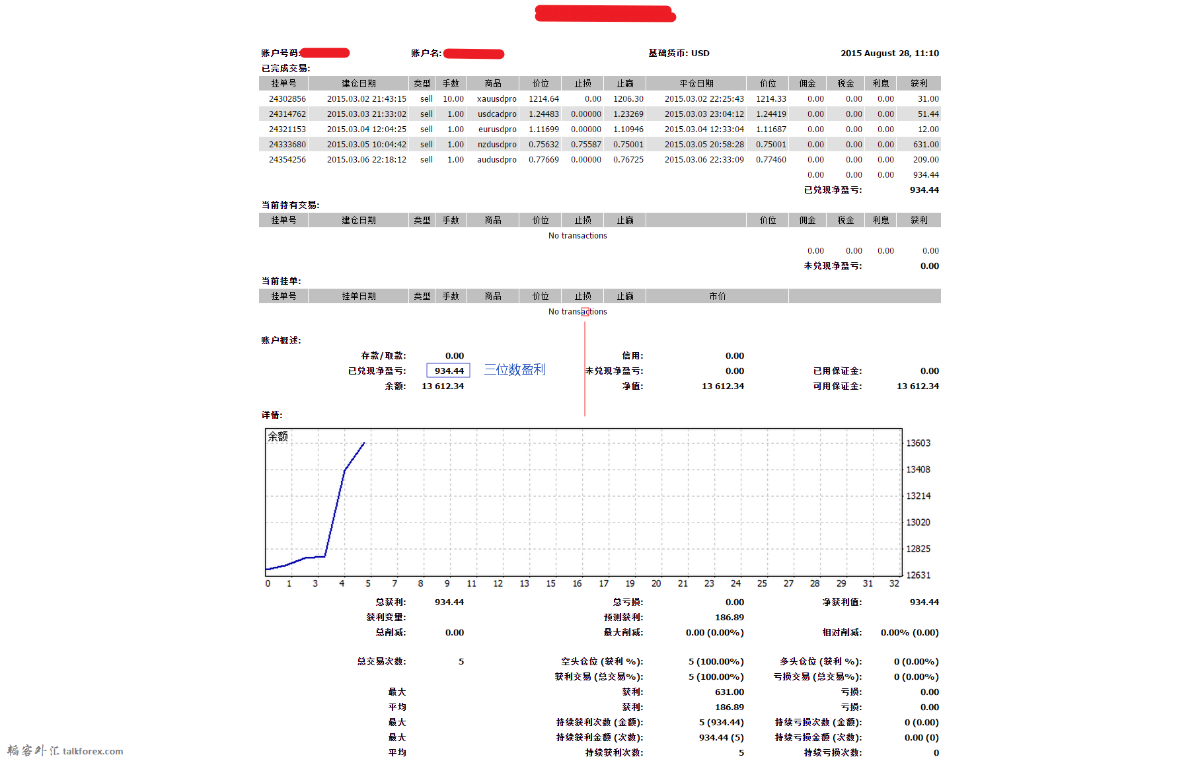
Task: Select close date 2015.03.05 20:58:28
Action: 704,145
